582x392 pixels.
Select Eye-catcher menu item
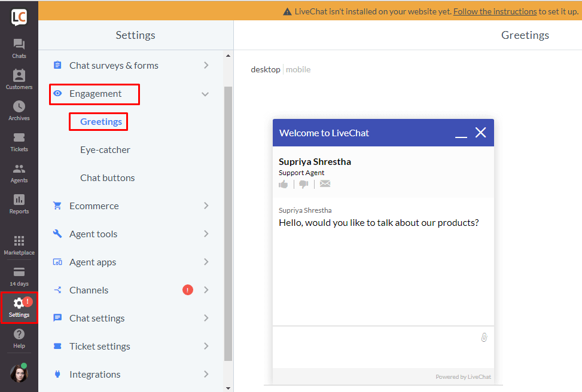click(105, 150)
